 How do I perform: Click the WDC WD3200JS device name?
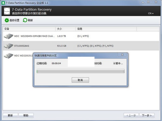[23, 56]
